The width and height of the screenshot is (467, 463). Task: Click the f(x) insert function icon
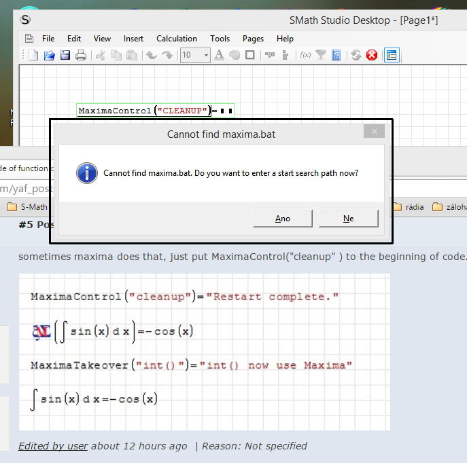tap(305, 56)
